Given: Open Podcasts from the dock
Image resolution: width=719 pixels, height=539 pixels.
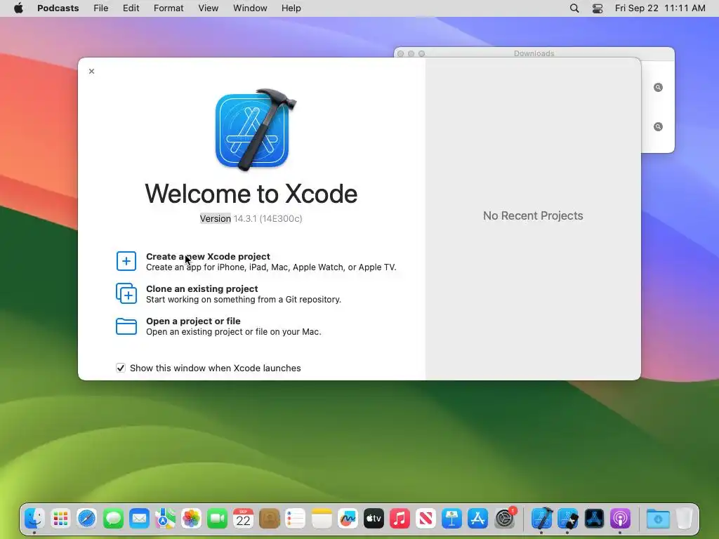Looking at the screenshot, I should (621, 519).
